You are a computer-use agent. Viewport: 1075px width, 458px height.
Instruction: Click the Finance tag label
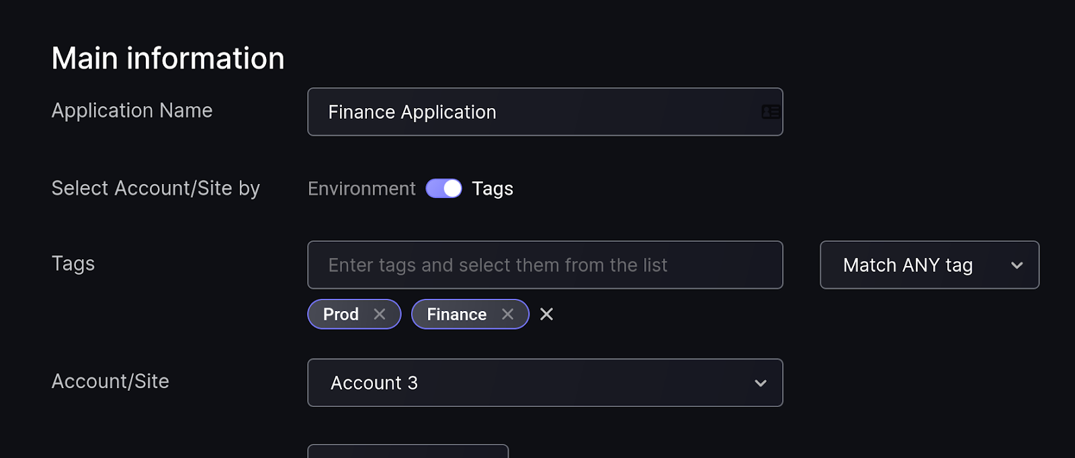click(456, 314)
